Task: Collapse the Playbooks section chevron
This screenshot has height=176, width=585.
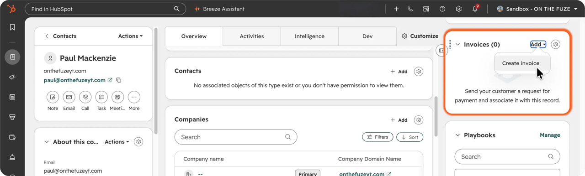Action: [457, 135]
